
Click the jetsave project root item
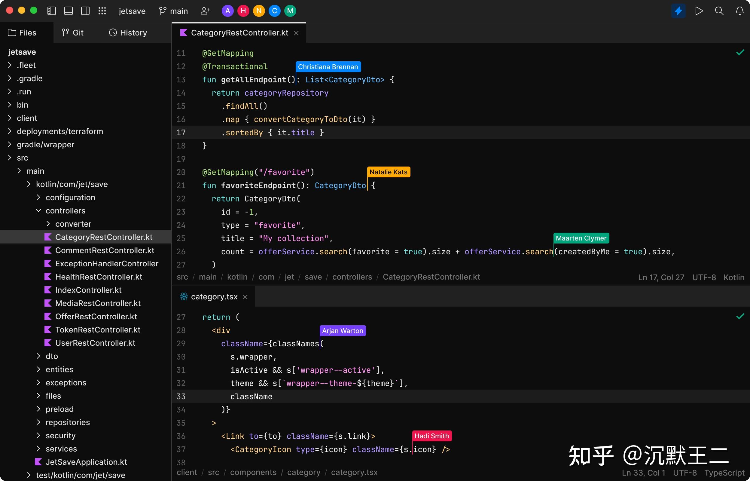tap(22, 51)
